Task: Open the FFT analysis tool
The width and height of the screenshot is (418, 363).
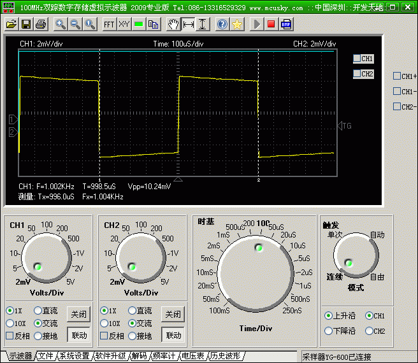Action: [x=109, y=25]
